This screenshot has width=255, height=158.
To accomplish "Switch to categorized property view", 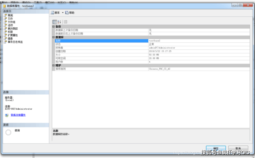I will (55, 22).
